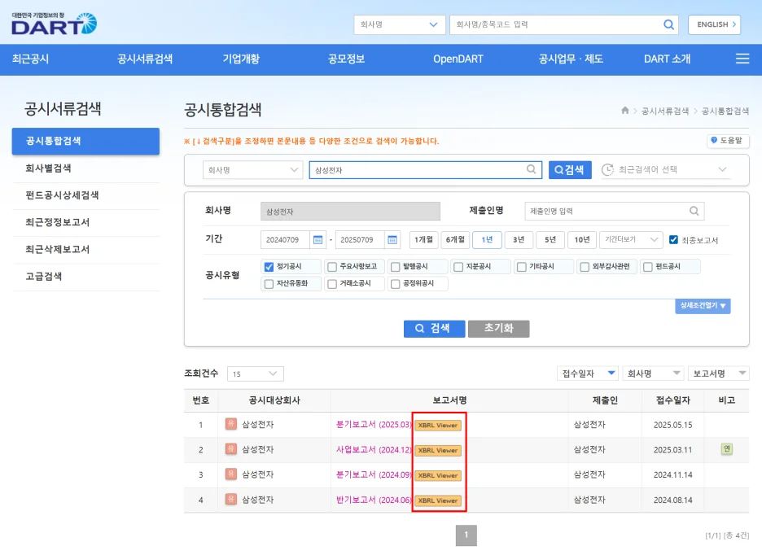Click magnifier icon in 제출인명 field
This screenshot has height=555, width=762.
point(694,212)
